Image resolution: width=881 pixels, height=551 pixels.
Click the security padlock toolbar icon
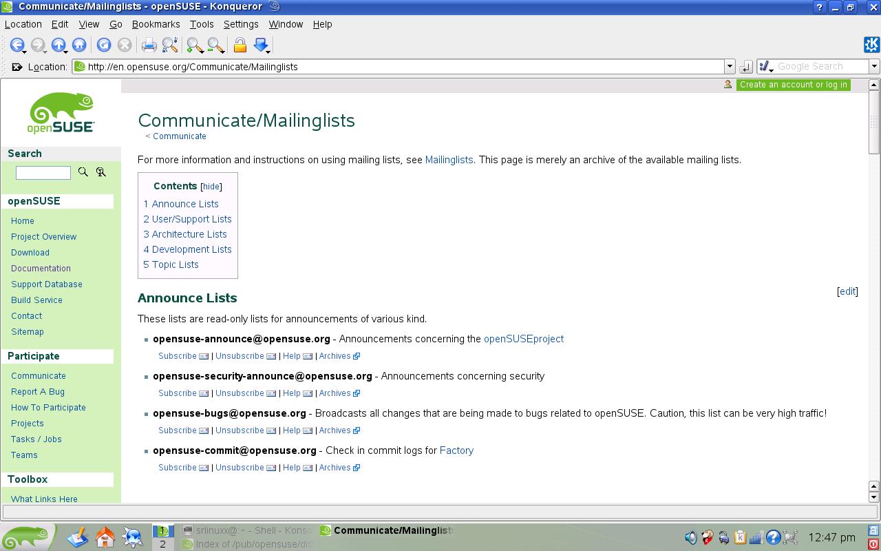click(240, 45)
